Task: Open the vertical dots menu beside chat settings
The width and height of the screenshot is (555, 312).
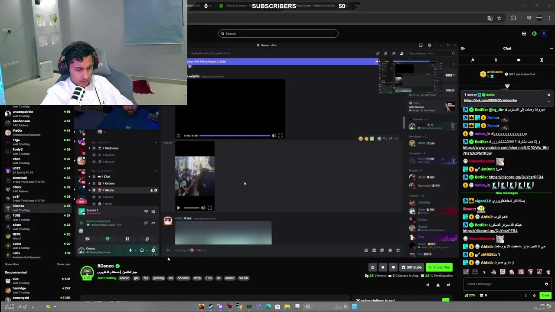Action: [x=526, y=296]
